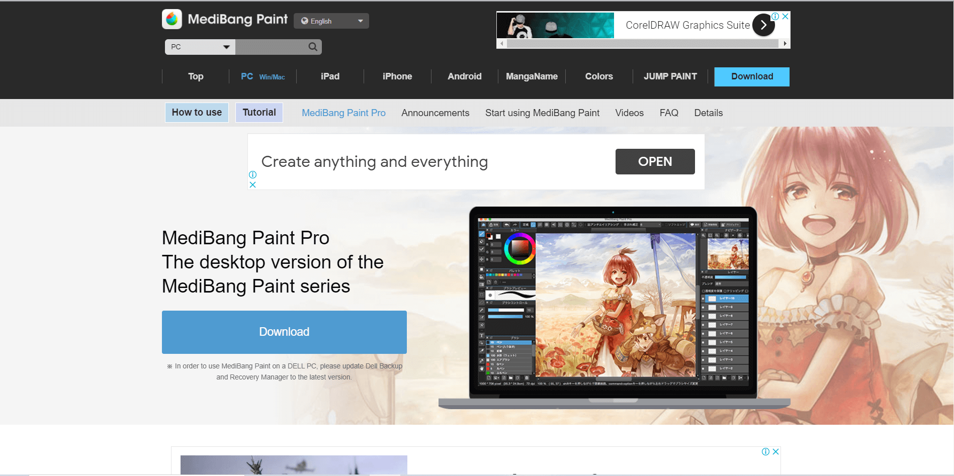Click the large blue Download button
Screen dimensions: 954x476
(284, 332)
